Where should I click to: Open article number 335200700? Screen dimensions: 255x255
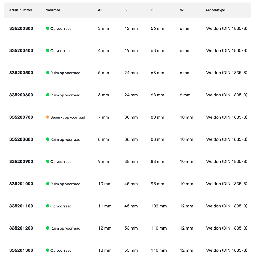pos(21,117)
